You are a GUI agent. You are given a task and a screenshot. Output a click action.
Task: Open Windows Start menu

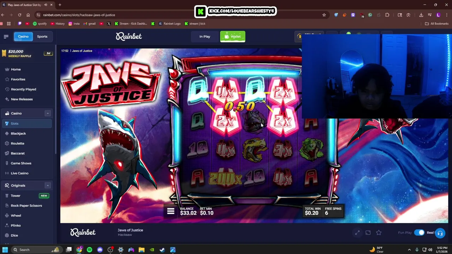[5, 250]
